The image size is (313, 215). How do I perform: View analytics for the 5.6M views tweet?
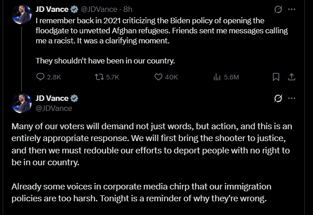pyautogui.click(x=217, y=77)
